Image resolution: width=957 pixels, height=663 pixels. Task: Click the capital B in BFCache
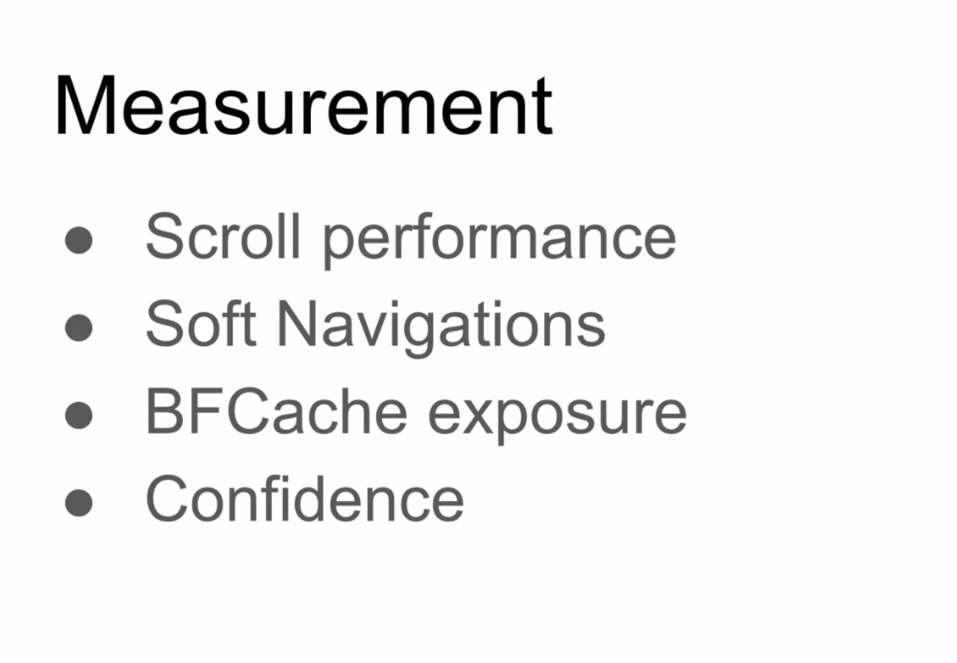[x=163, y=412]
